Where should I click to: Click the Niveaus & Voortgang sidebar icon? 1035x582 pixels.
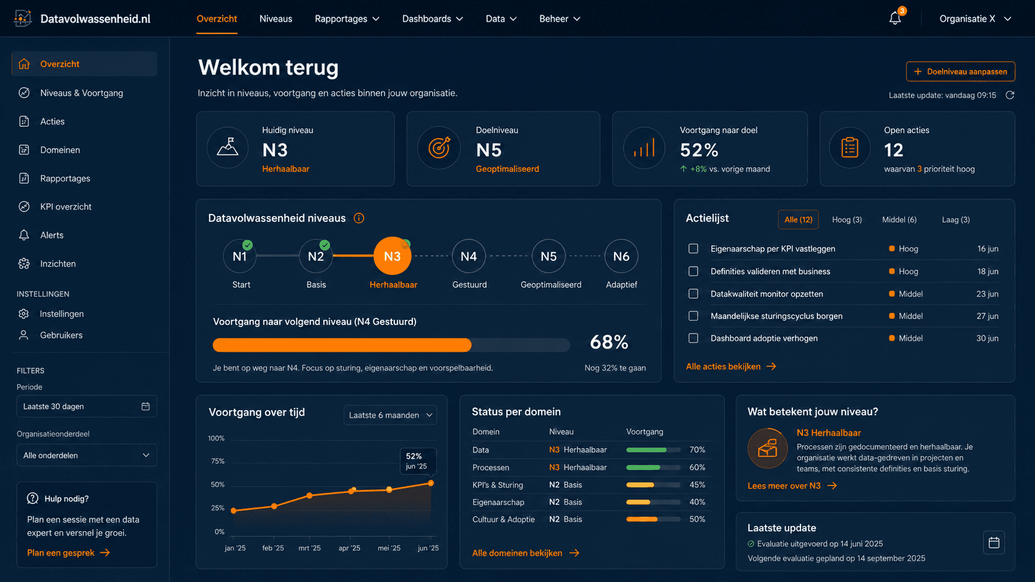click(24, 93)
